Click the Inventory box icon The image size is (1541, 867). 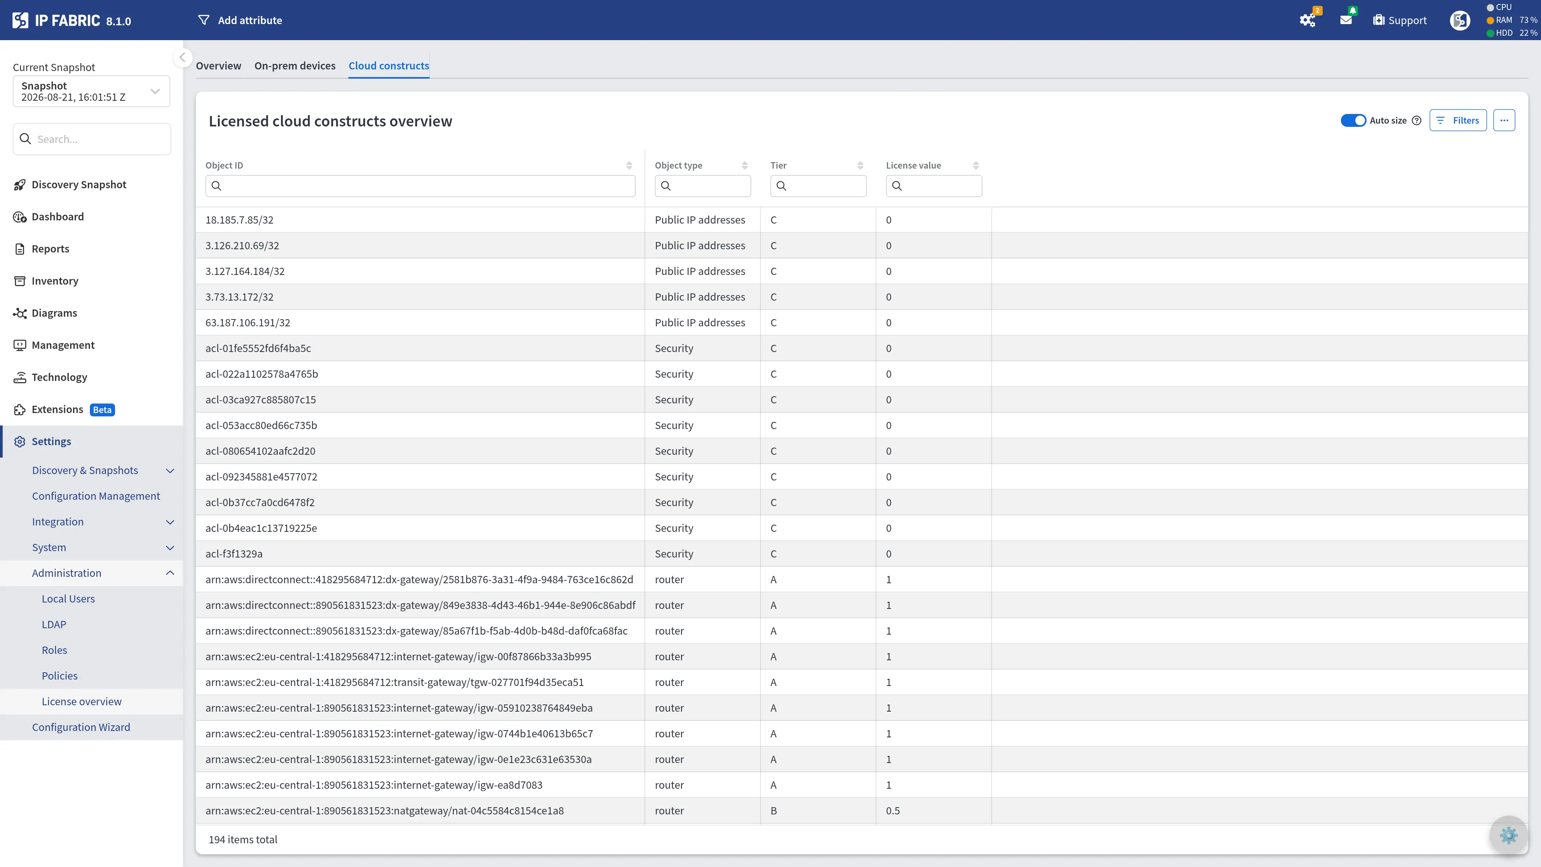pos(20,281)
